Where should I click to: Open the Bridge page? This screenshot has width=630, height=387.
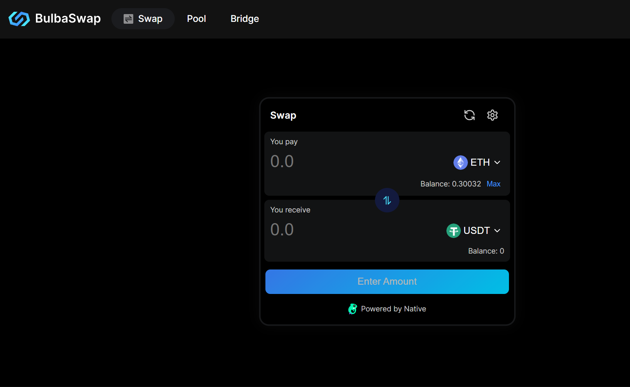point(245,19)
